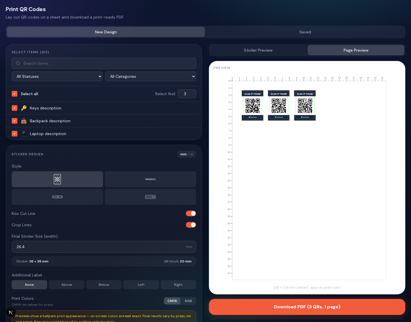Click the Sticker 26 × 39 mm readout
Screen dimensions: 411x322
pos(32,261)
